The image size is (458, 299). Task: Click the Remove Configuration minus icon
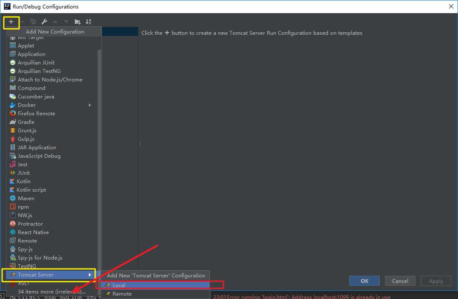click(22, 22)
